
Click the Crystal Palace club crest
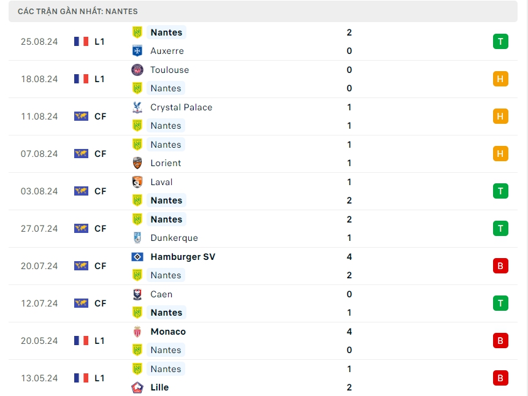pyautogui.click(x=137, y=107)
